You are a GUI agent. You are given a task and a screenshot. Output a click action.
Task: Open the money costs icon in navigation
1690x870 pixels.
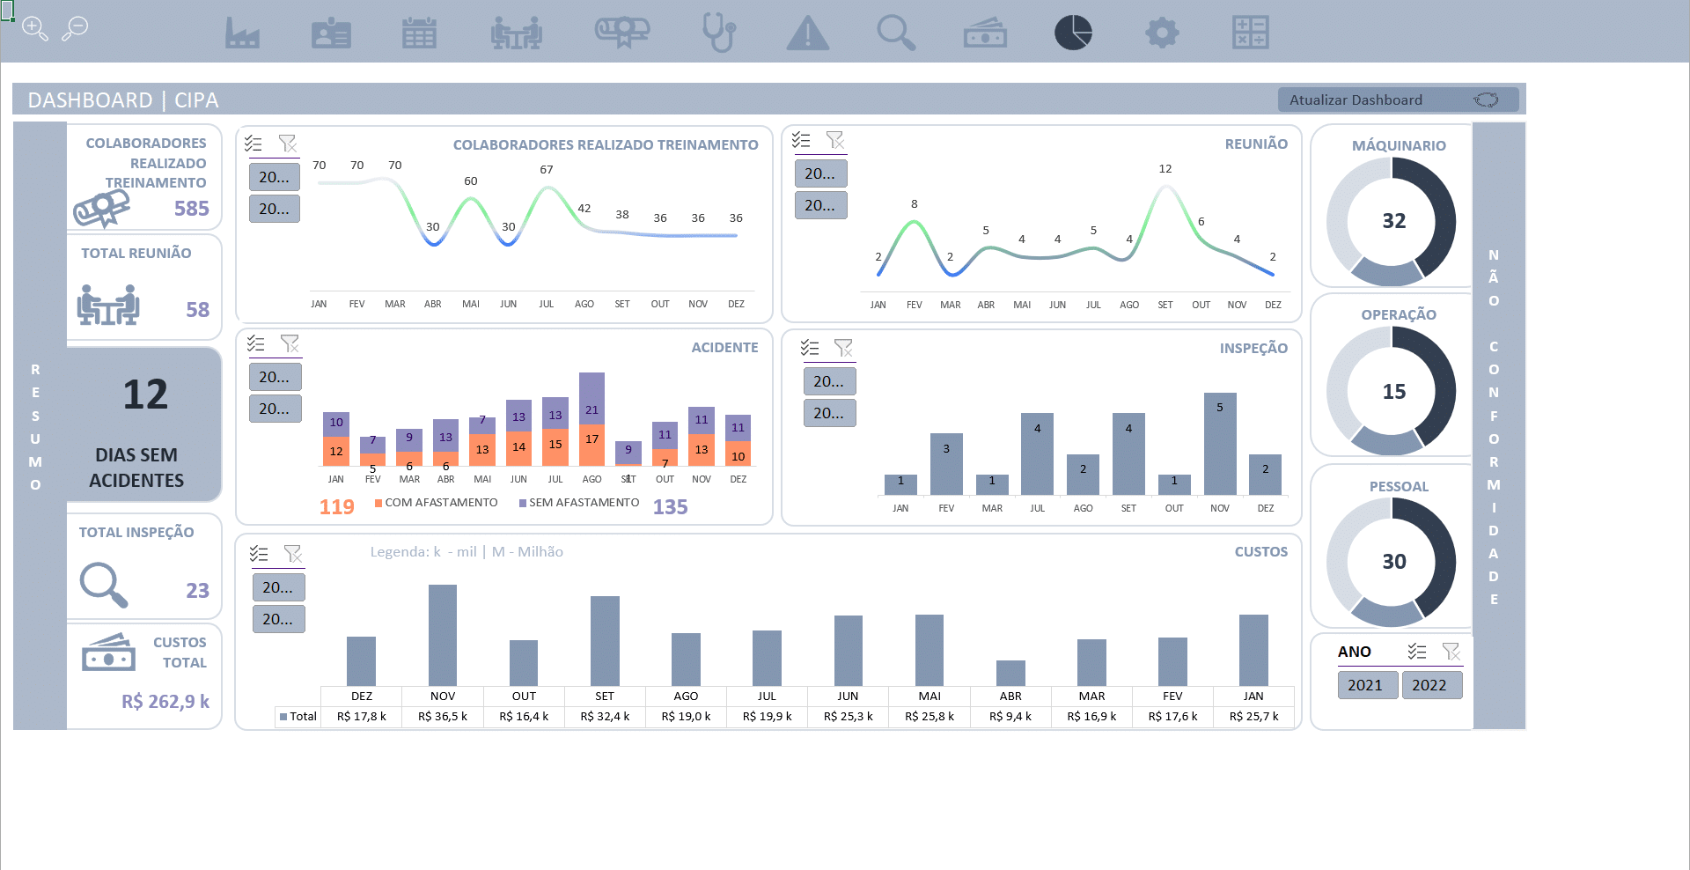(x=985, y=33)
